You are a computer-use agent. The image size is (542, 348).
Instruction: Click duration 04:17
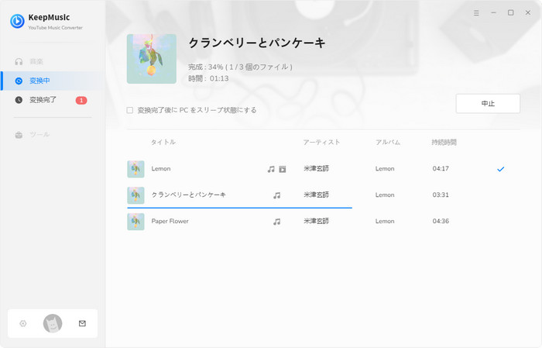click(x=441, y=169)
